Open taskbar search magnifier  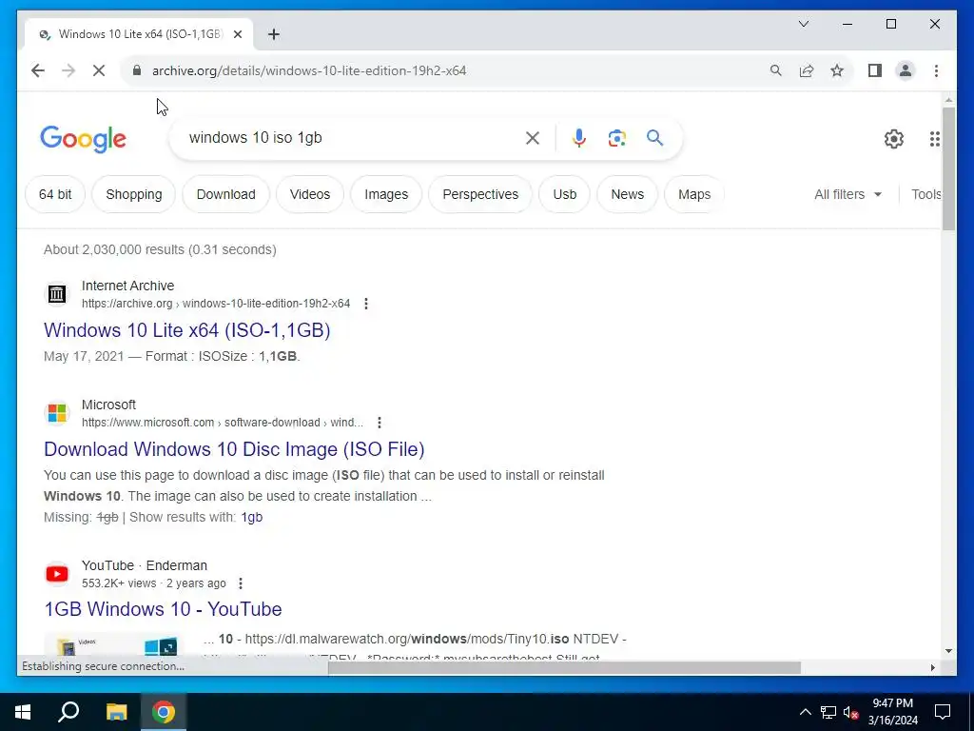(x=68, y=712)
